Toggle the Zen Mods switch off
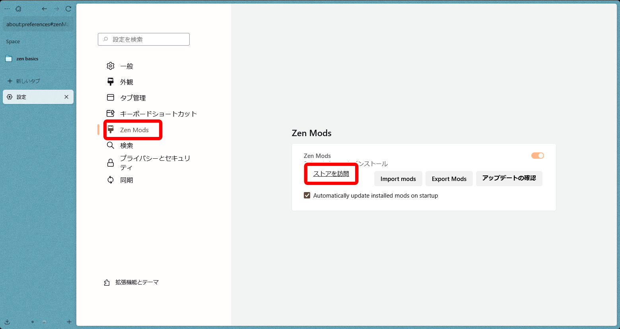 538,156
